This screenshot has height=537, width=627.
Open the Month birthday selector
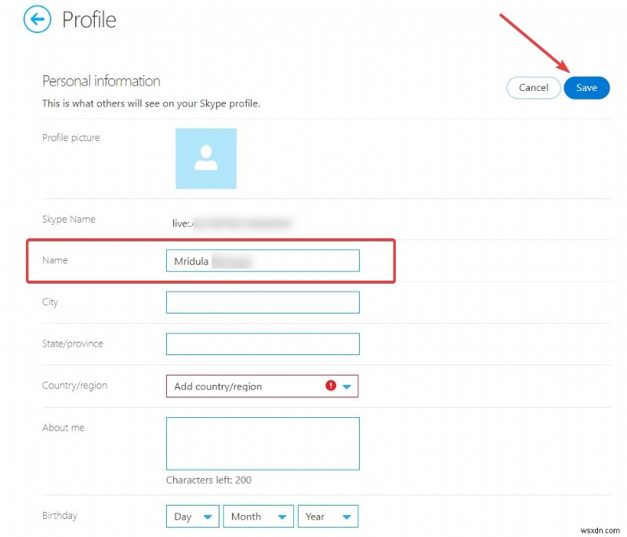tap(258, 516)
